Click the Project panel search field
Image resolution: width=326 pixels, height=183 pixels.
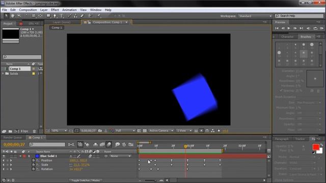pyautogui.click(x=22, y=57)
